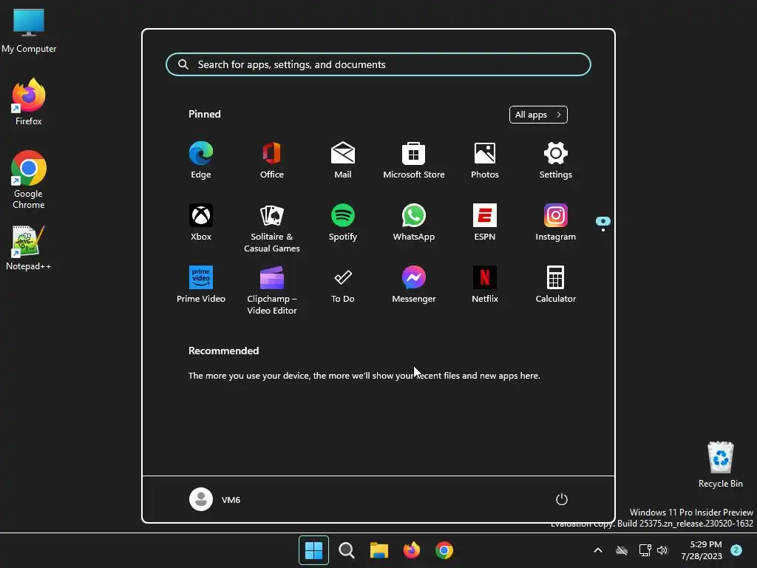Viewport: 757px width, 568px height.
Task: Open File Explorer from taskbar
Action: [x=379, y=550]
